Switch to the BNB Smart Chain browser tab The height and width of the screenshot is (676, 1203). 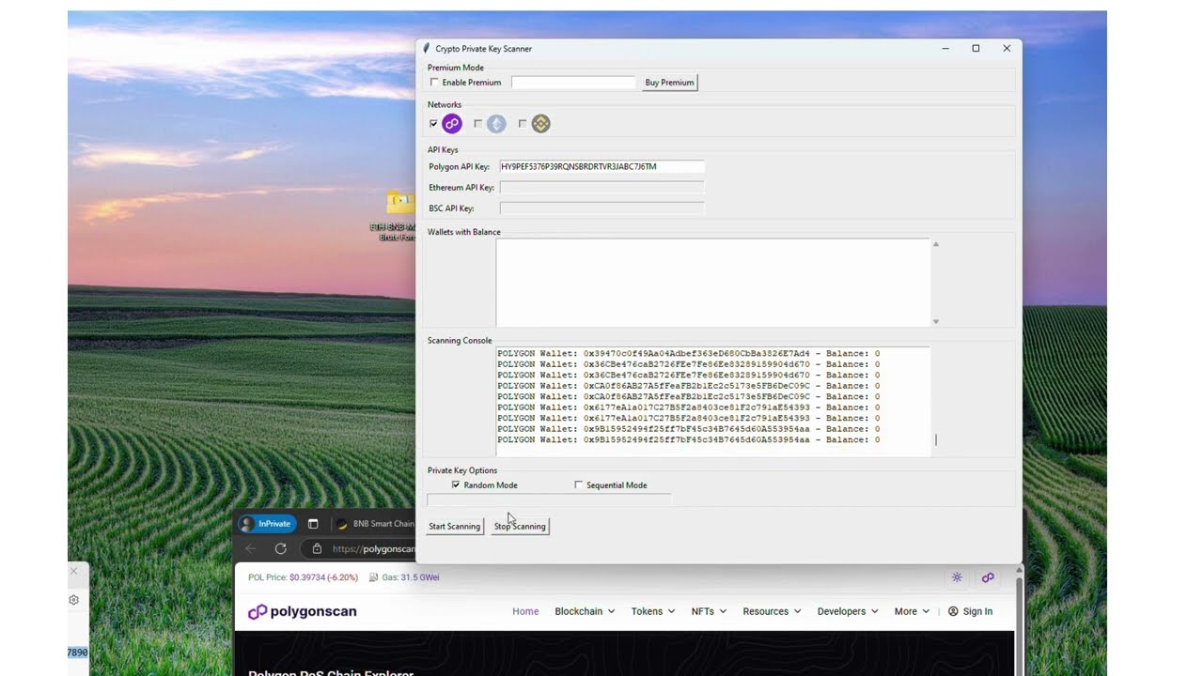(x=376, y=524)
